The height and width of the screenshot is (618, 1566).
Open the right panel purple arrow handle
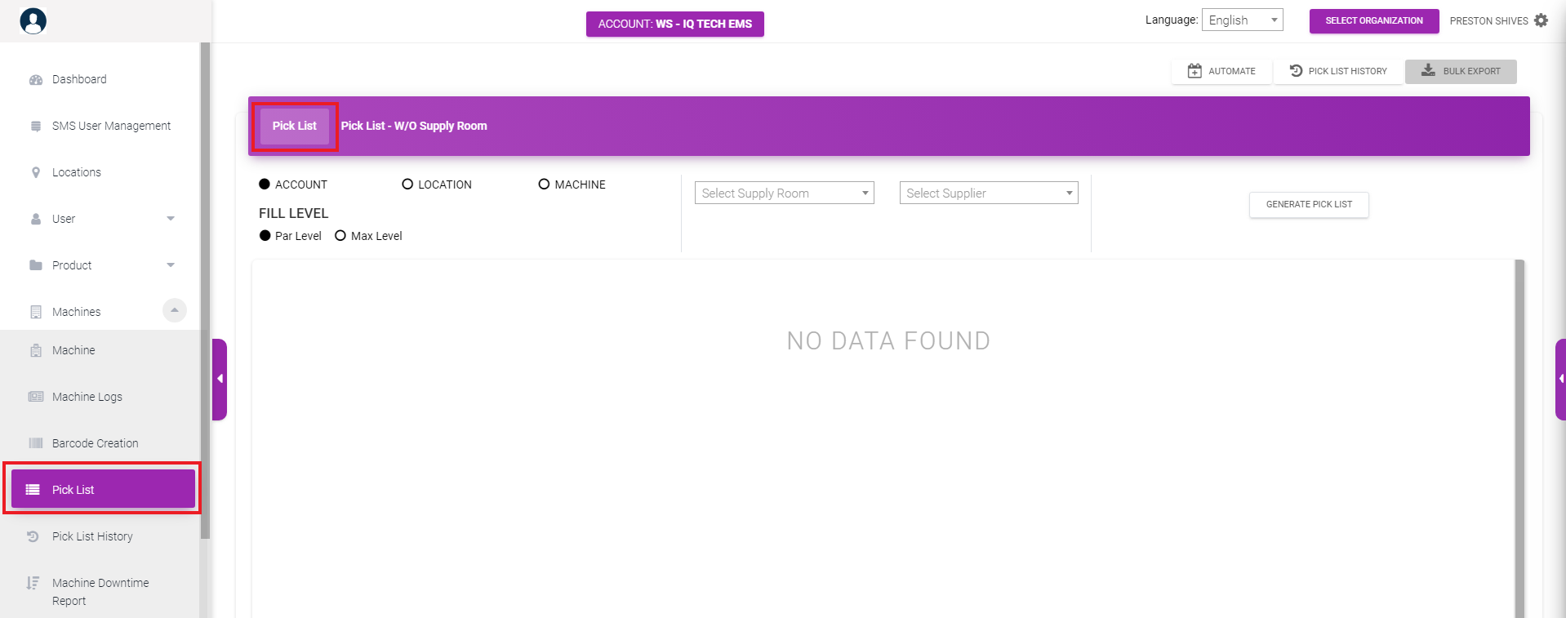pos(1560,379)
